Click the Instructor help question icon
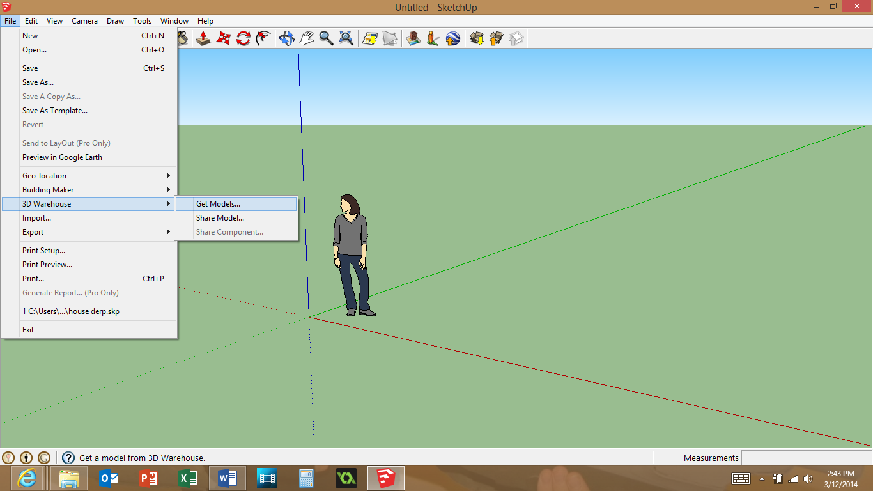873x491 pixels. click(x=68, y=458)
